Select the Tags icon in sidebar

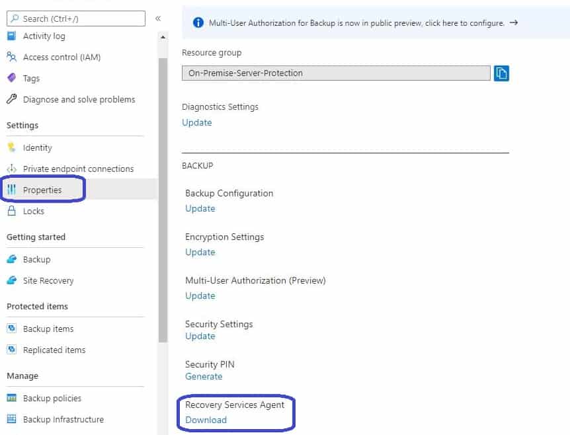point(12,78)
